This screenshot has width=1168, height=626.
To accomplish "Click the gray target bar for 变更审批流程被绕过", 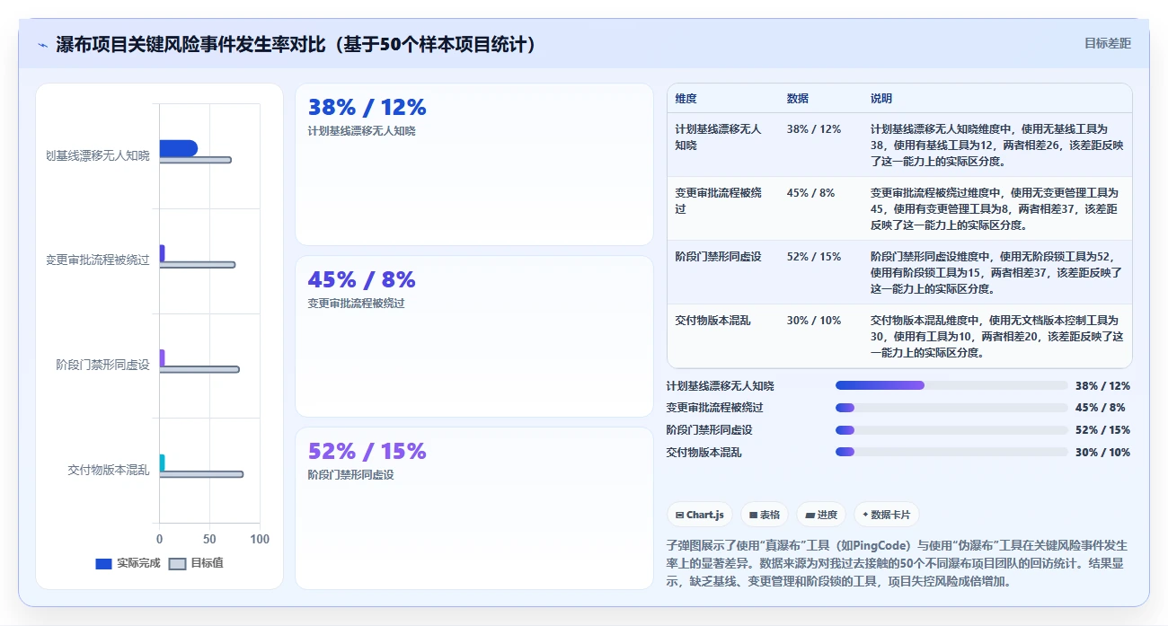I will 197,264.
